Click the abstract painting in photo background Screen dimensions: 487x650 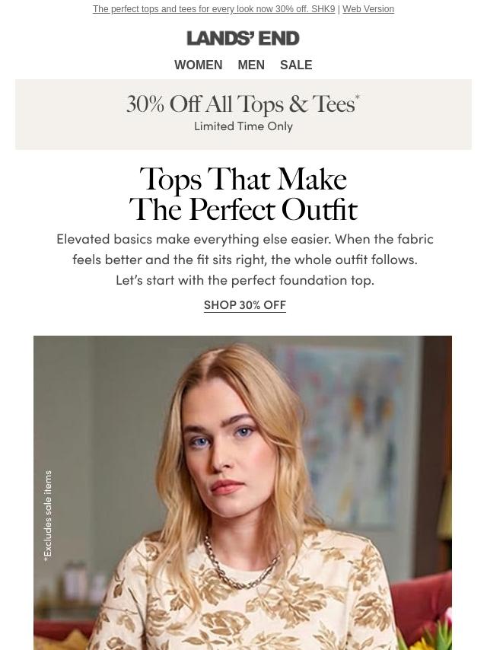[349, 435]
